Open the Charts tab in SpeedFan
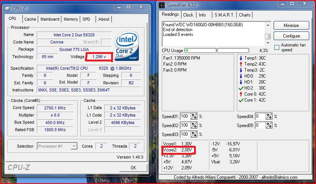Viewport: 316px width, 184px height. pyautogui.click(x=245, y=15)
